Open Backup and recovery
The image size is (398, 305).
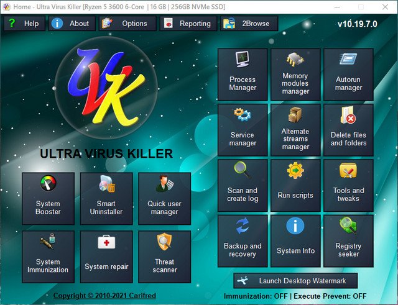[x=243, y=240]
